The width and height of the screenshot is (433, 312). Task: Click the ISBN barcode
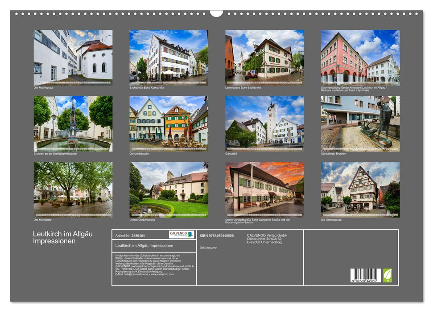click(366, 275)
